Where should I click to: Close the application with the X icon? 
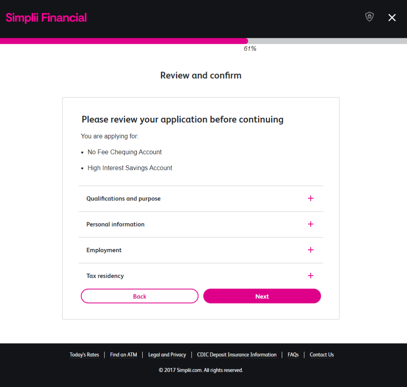(x=392, y=18)
